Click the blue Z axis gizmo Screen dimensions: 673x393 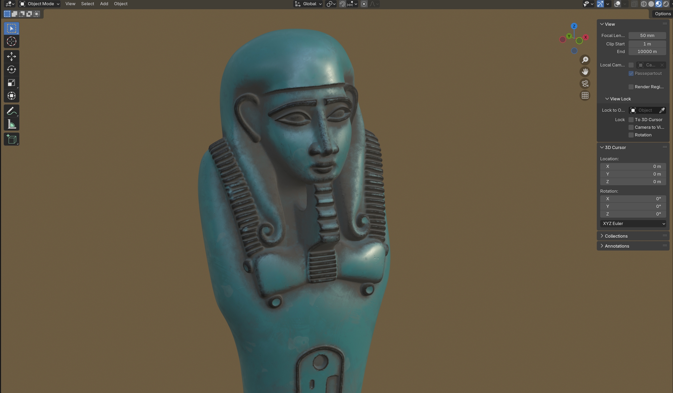(x=574, y=26)
